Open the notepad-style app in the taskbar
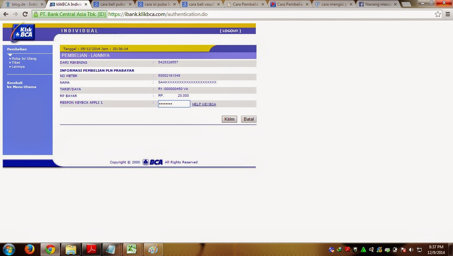453x256 pixels. coord(112,249)
